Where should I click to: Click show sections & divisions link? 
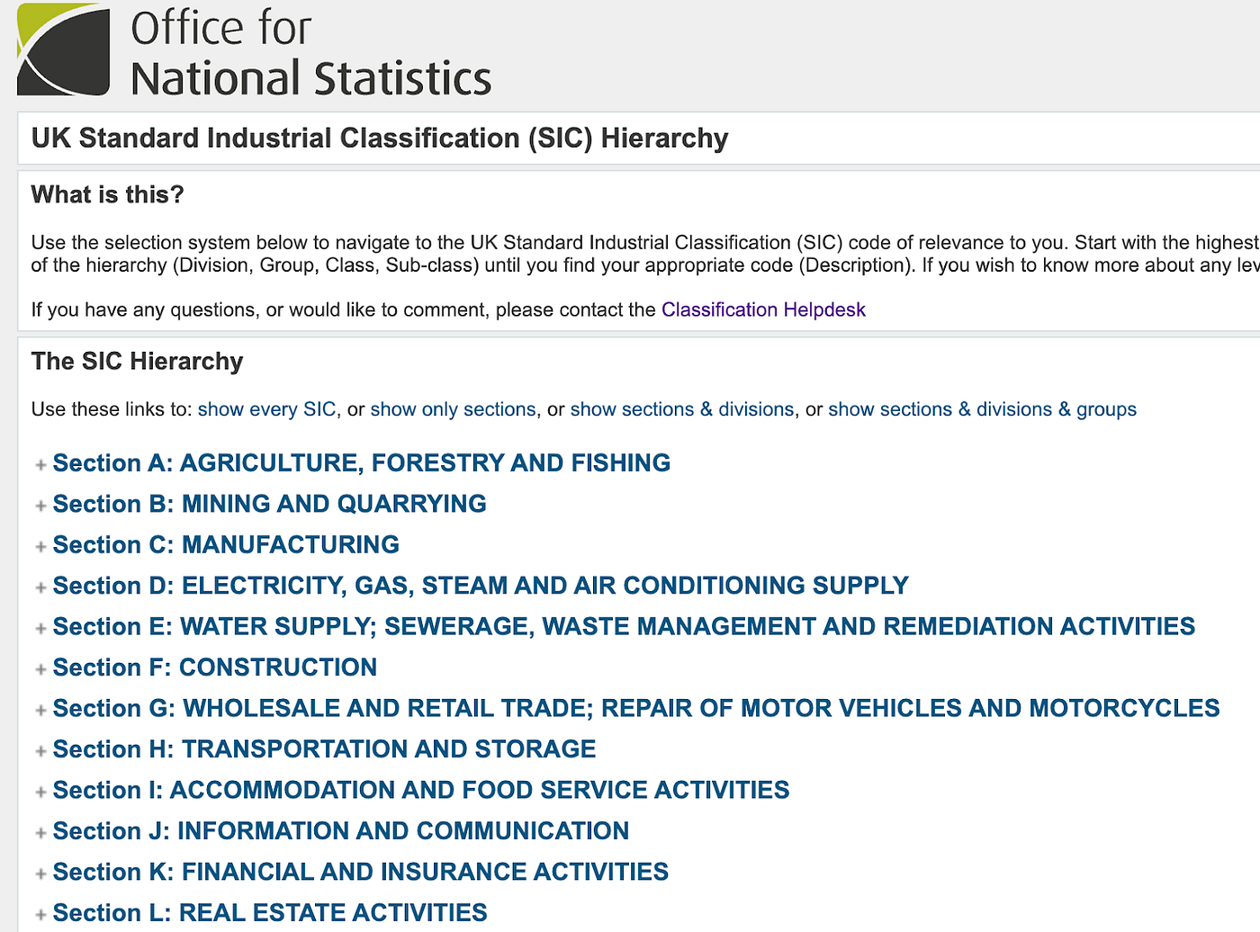pyautogui.click(x=681, y=409)
